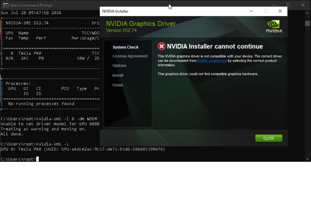This screenshot has height=220, width=311.
Task: Click the 'Version 552.74' text
Action: [121, 30]
